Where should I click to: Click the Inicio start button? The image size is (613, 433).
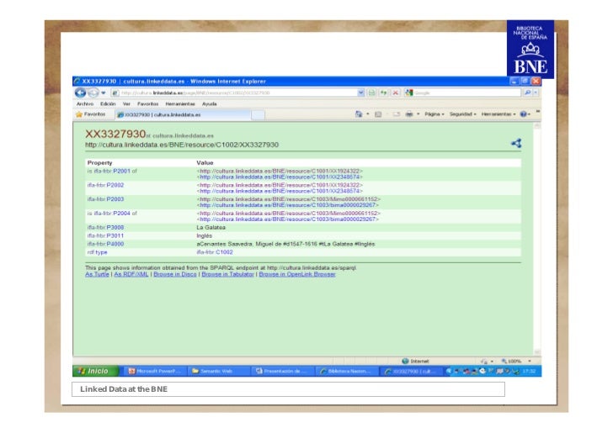94,371
